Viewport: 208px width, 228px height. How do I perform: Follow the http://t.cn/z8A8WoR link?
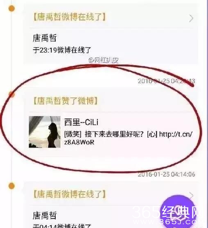click(129, 138)
